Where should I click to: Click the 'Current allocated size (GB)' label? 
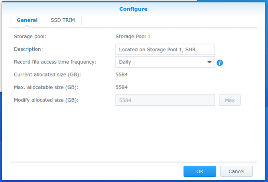tap(47, 74)
